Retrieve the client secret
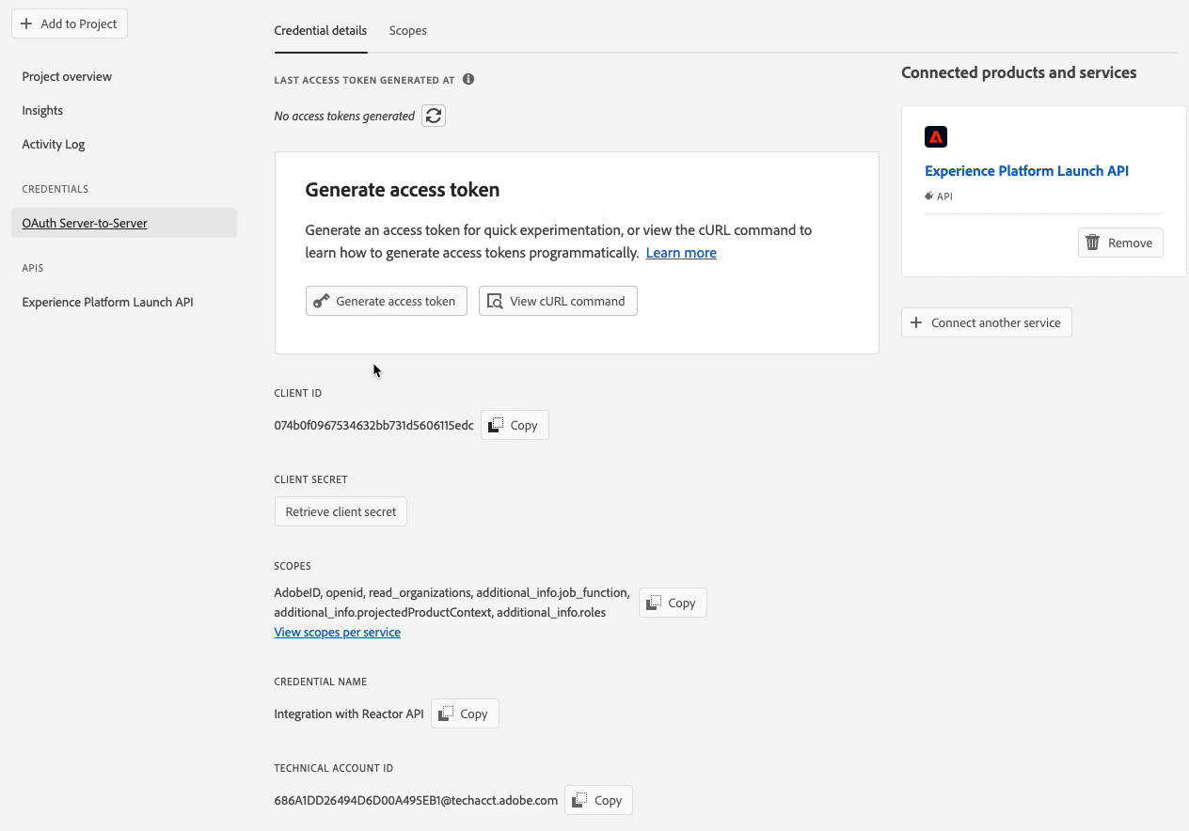Screen dimensions: 1189x831 [341, 511]
